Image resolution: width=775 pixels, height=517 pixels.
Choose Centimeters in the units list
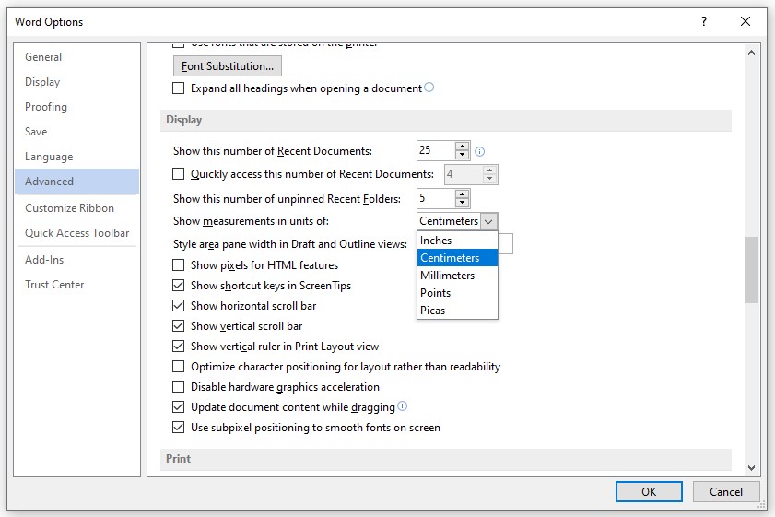tap(457, 258)
